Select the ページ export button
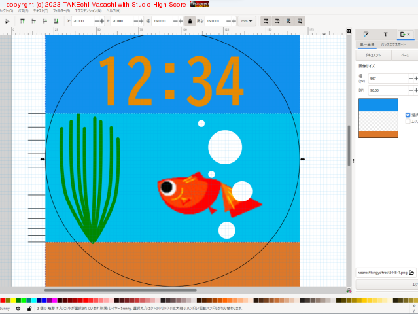The width and height of the screenshot is (418, 314). 405,56
